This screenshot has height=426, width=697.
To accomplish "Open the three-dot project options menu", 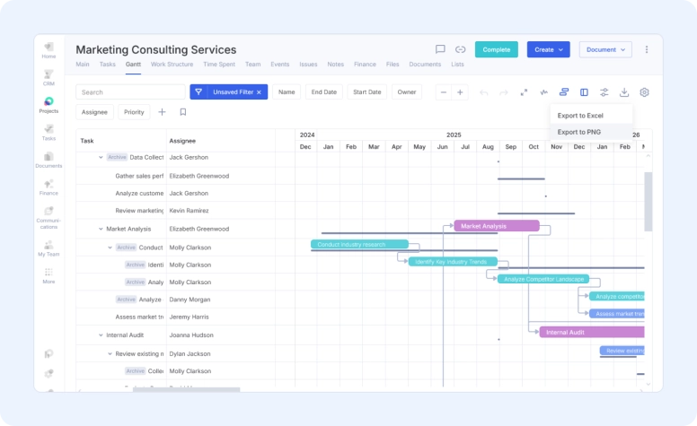I will [647, 49].
